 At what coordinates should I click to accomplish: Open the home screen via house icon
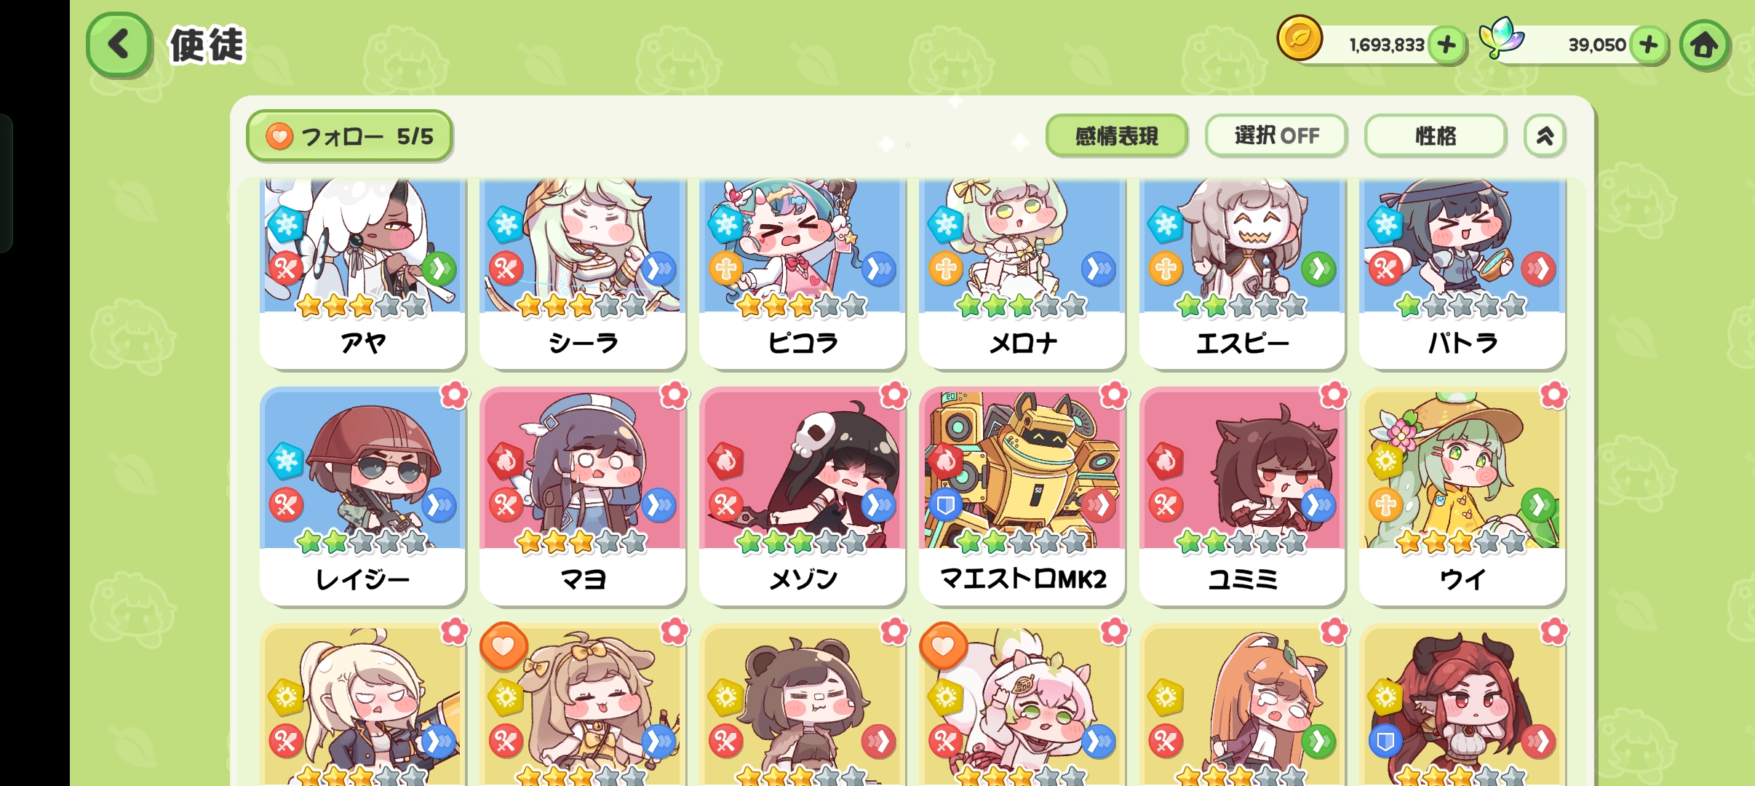click(x=1704, y=45)
